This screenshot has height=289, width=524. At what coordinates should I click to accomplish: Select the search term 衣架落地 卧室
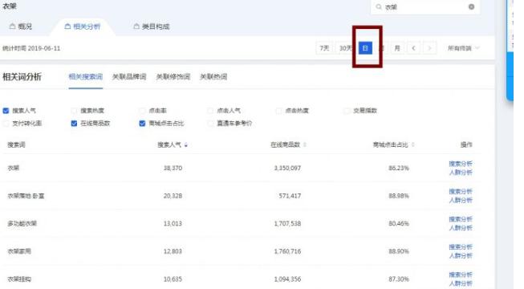click(x=26, y=196)
